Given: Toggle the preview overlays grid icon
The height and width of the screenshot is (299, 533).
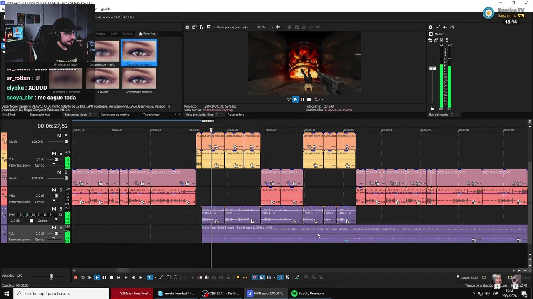Looking at the screenshot, I should (x=278, y=27).
